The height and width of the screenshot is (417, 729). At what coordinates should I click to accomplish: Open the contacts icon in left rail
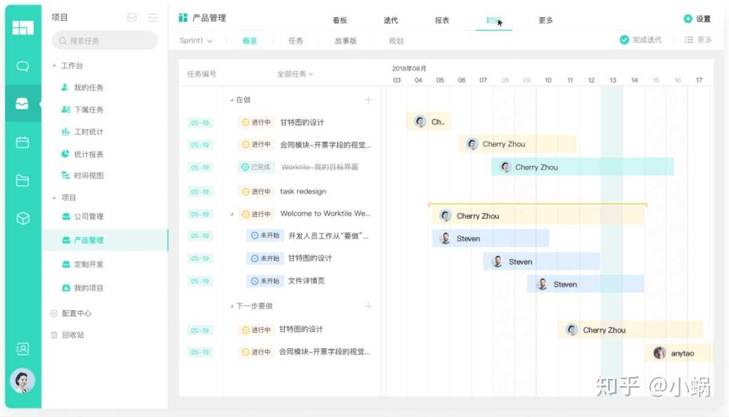click(x=22, y=348)
